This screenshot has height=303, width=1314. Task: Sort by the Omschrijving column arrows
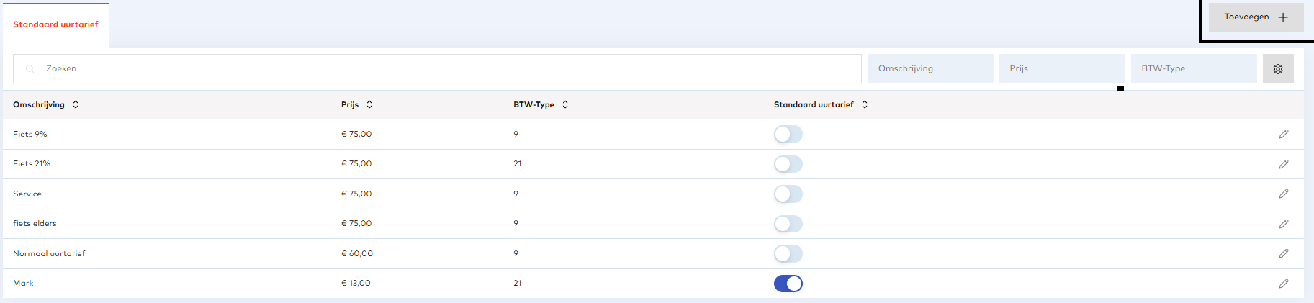tap(76, 105)
